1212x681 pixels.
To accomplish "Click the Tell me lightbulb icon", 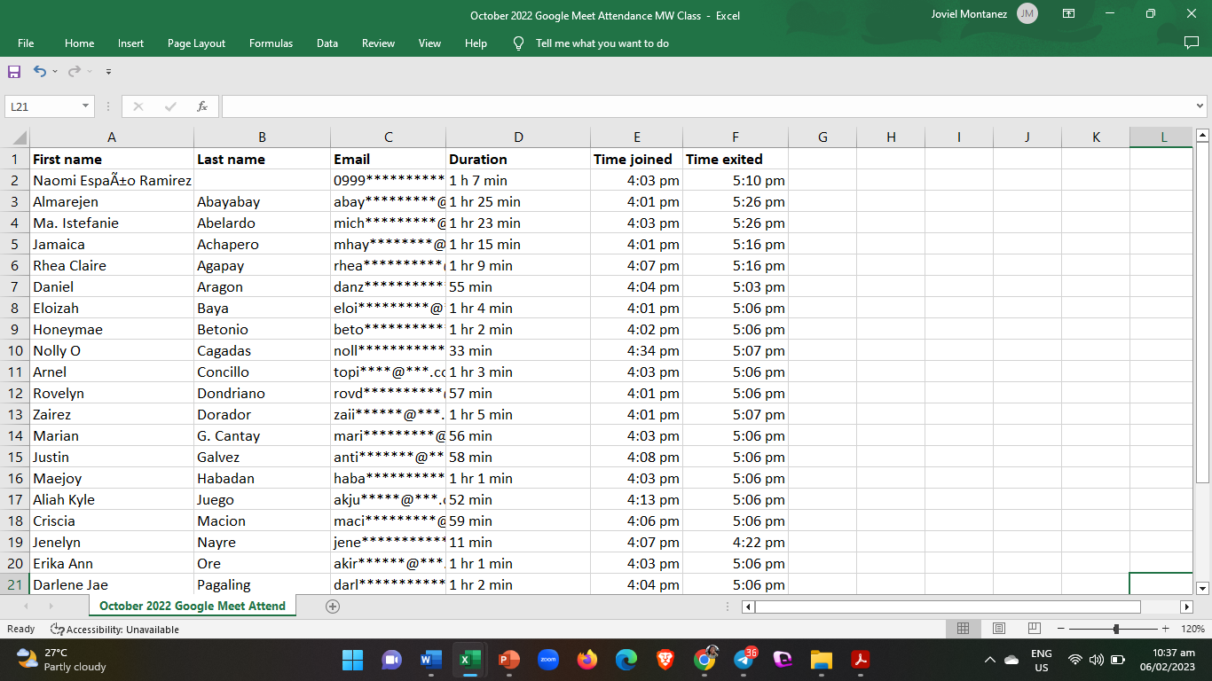I will (519, 43).
